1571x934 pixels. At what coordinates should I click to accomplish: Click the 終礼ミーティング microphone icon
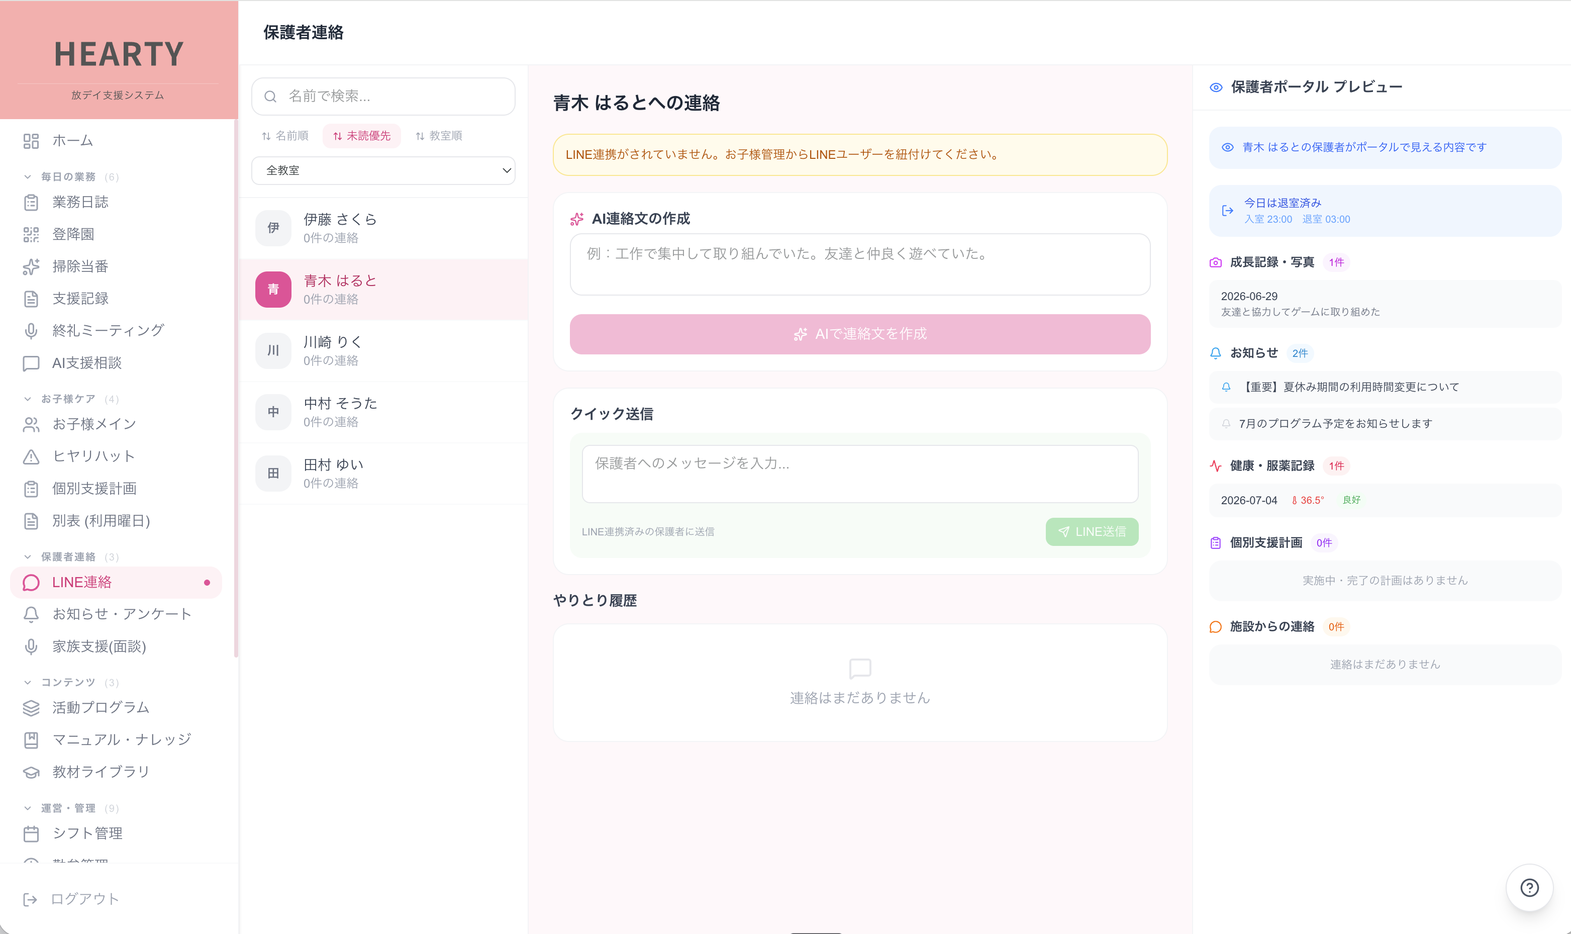point(31,330)
